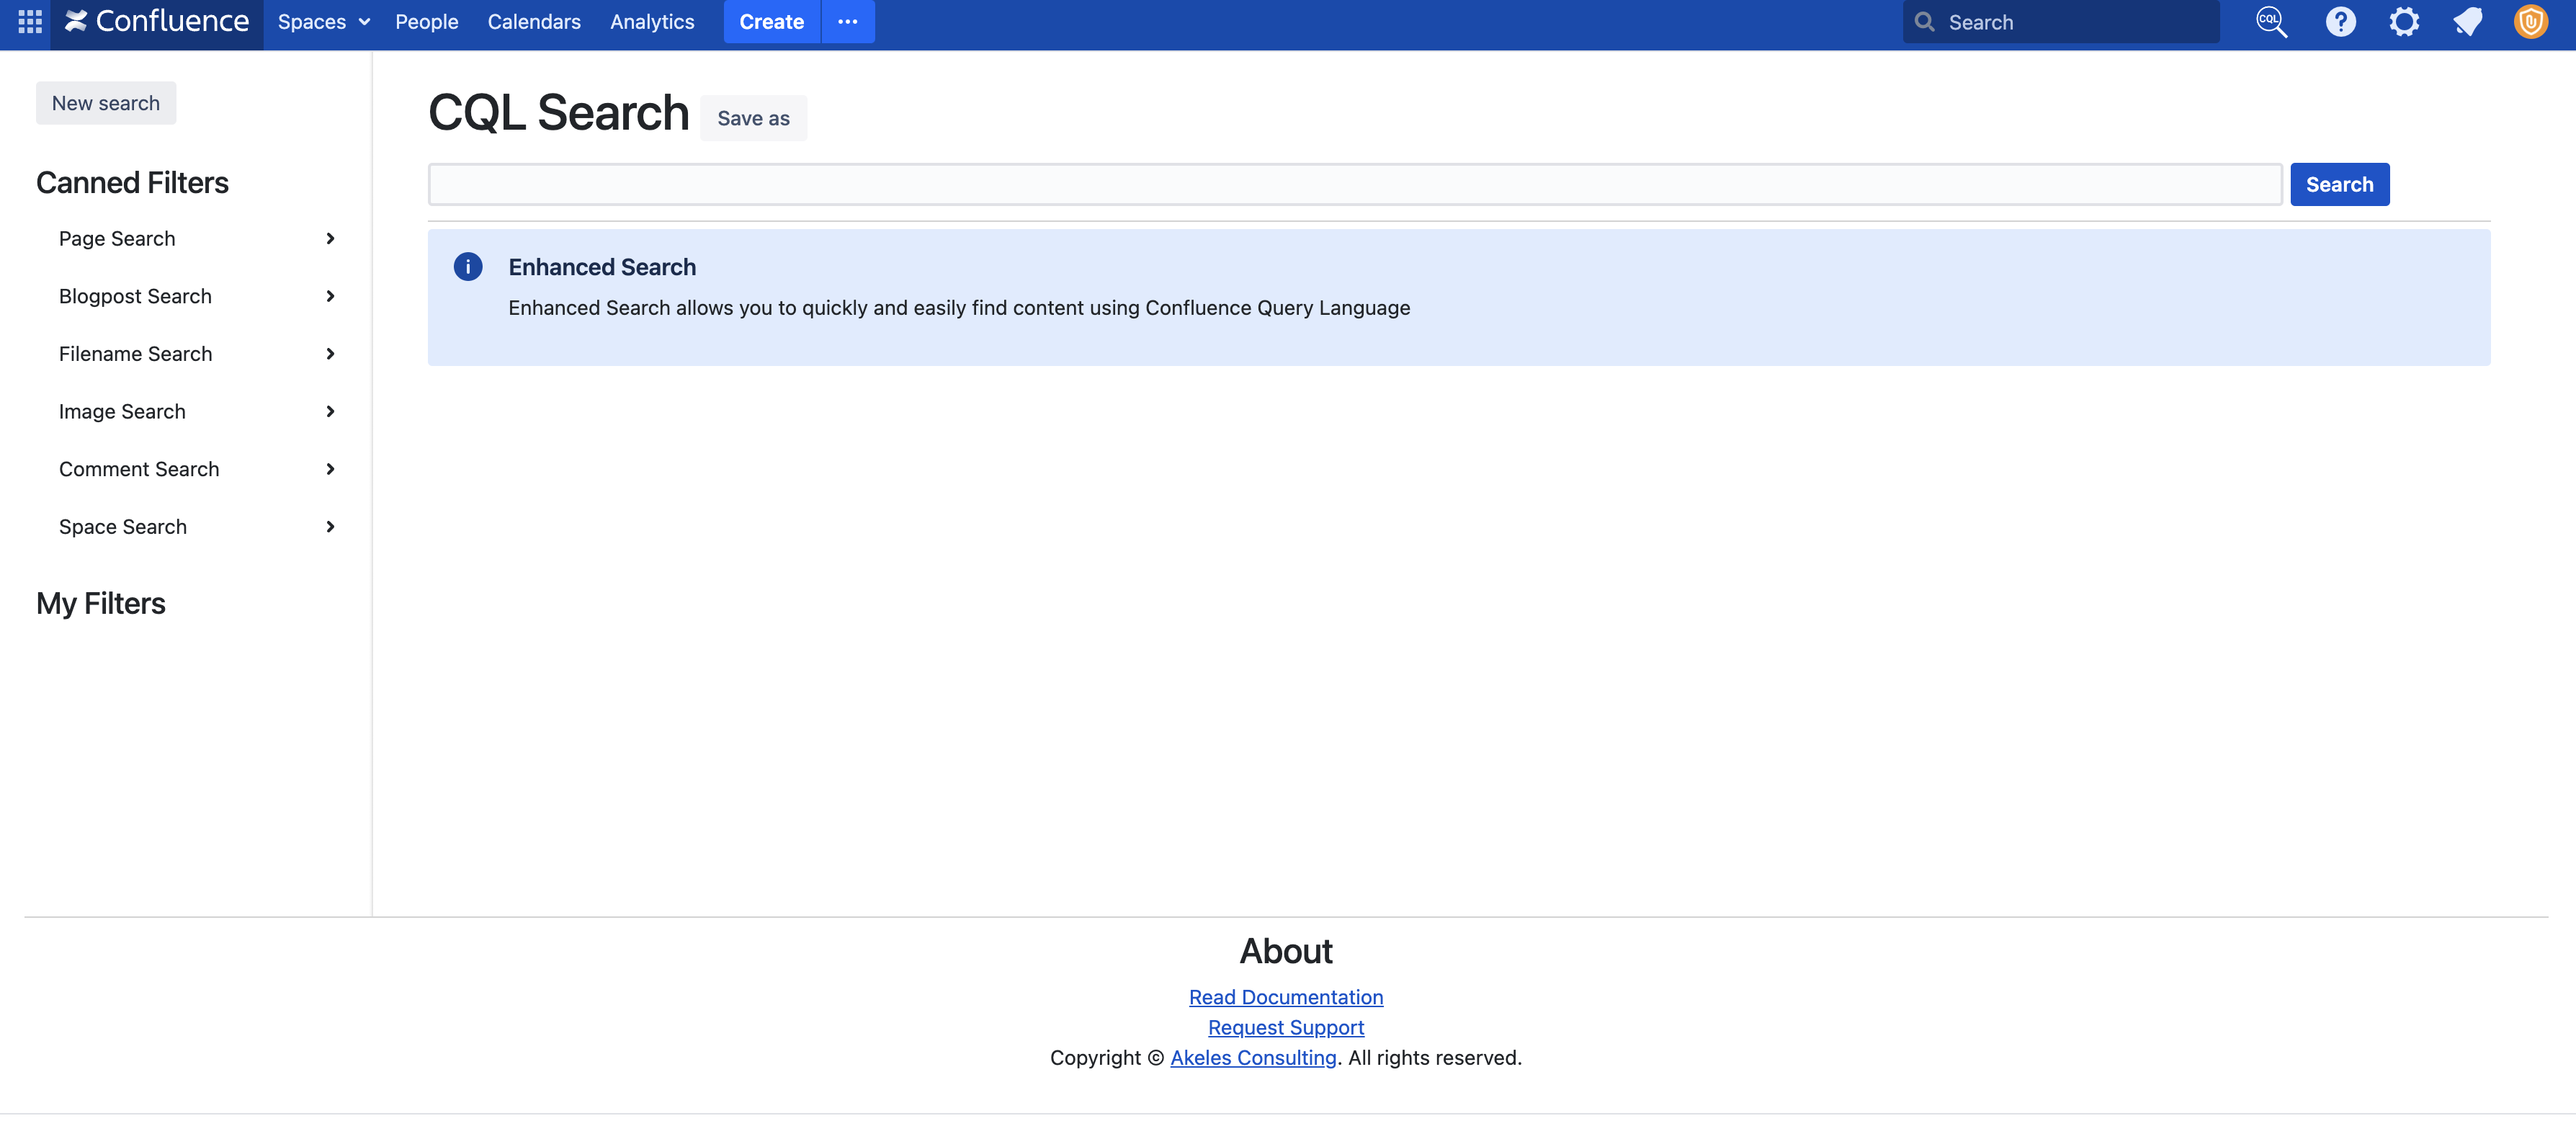Open the People menu item
The width and height of the screenshot is (2576, 1121).
pyautogui.click(x=426, y=21)
